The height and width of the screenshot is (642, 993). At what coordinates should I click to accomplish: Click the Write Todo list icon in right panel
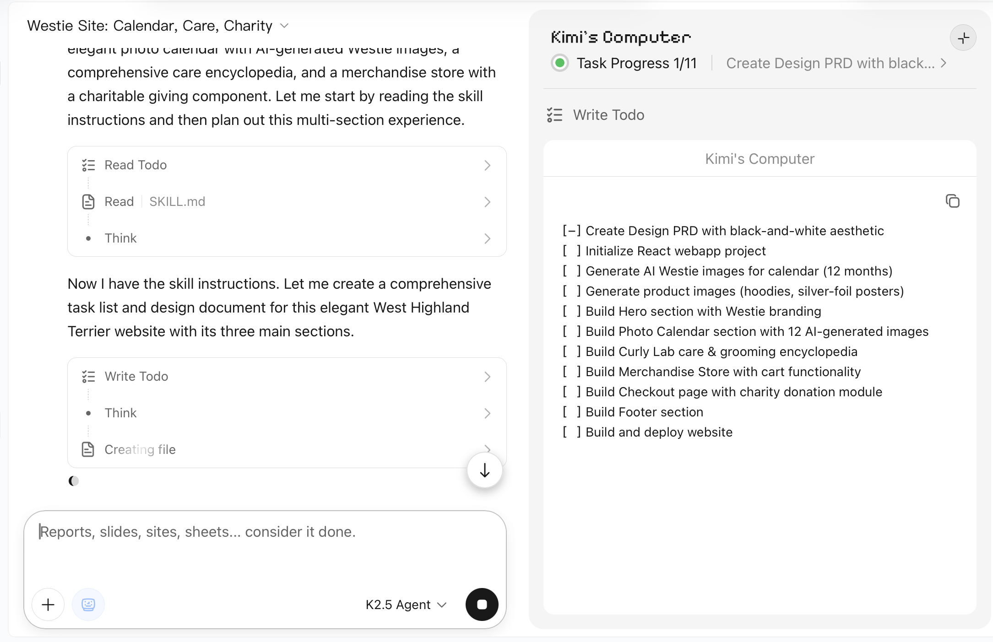click(554, 115)
